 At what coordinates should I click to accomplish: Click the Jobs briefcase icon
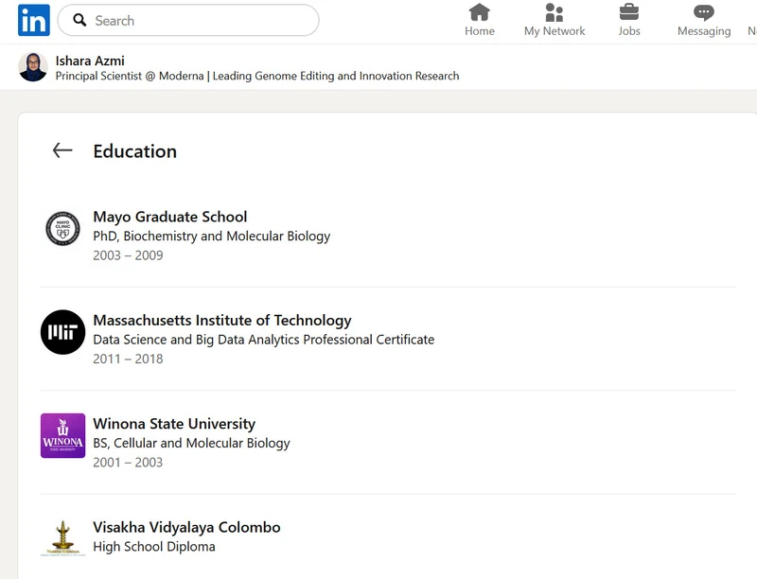629,12
